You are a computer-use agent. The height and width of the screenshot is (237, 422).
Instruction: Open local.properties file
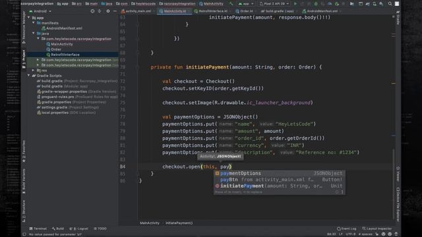[66, 113]
